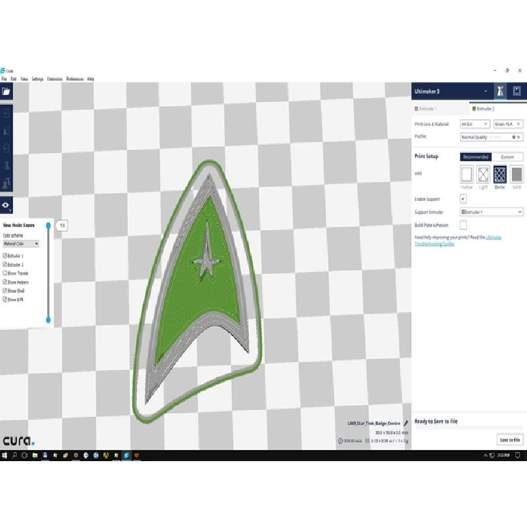Click the taskbar search icon
Viewport: 527px width, 527px height.
tap(14, 455)
